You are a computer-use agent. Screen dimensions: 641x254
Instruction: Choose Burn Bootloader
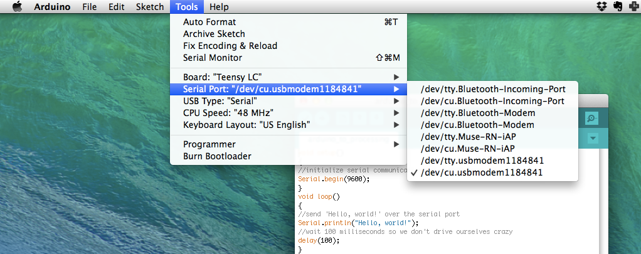(289, 156)
